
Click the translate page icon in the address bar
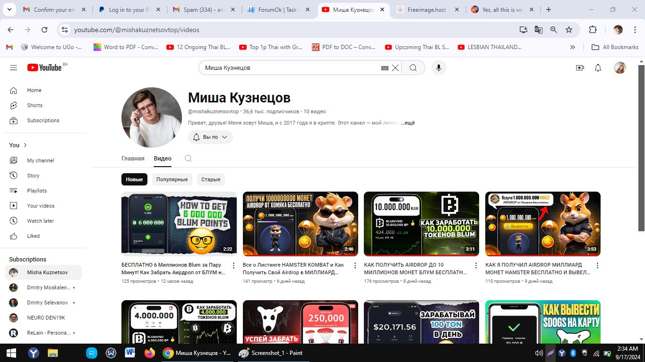tap(538, 30)
